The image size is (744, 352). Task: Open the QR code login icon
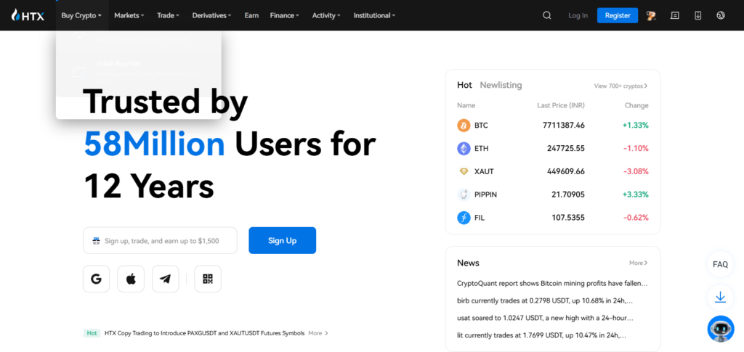tap(208, 279)
